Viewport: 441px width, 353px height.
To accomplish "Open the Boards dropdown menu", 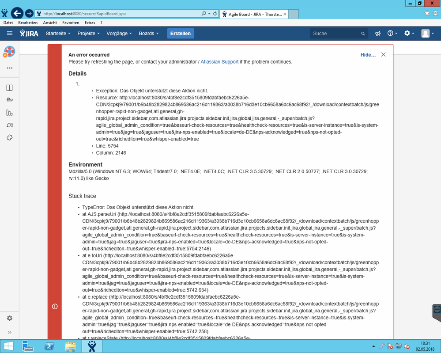I will 149,33.
